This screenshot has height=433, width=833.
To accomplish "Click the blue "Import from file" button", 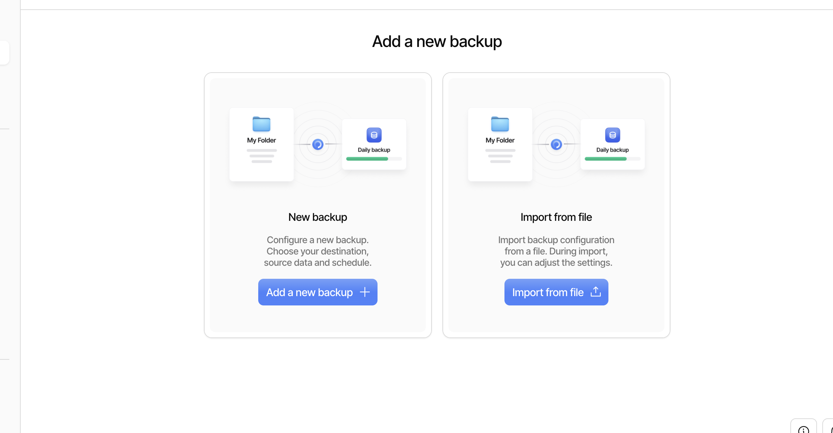I will [x=556, y=292].
